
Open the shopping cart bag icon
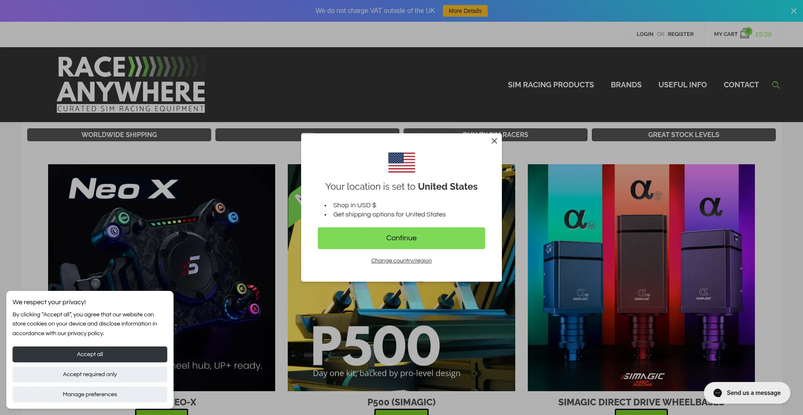(x=745, y=34)
